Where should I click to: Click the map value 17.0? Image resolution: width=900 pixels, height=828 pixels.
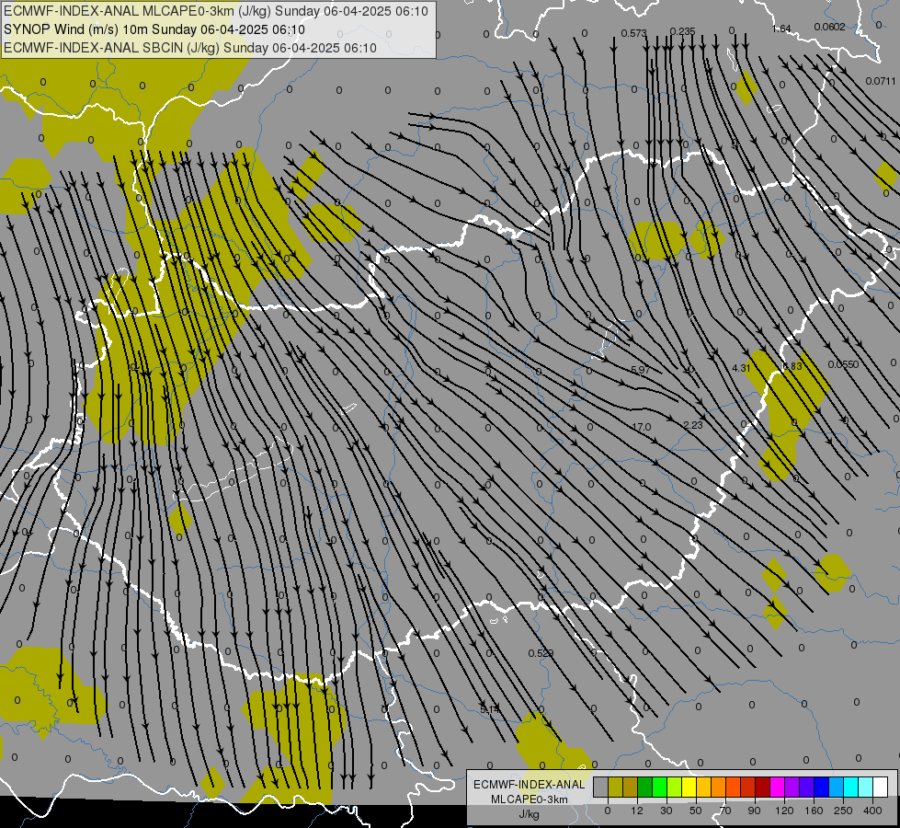click(x=641, y=427)
